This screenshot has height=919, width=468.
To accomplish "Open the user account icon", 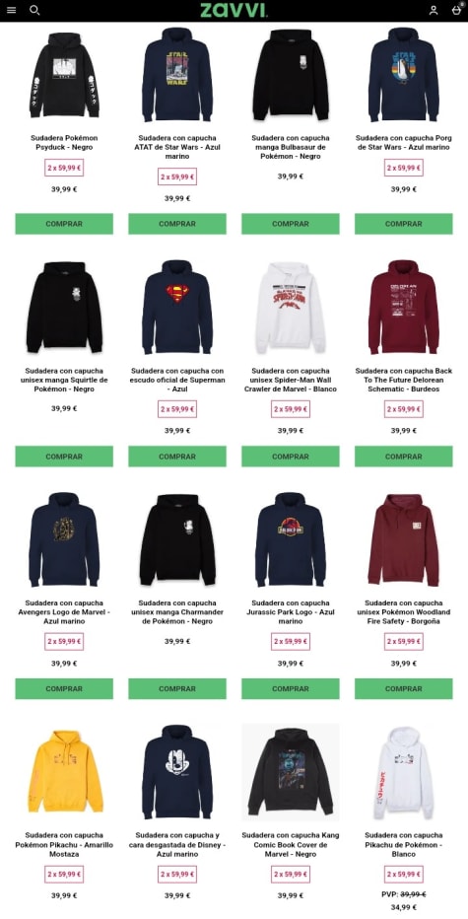I will click(x=434, y=10).
